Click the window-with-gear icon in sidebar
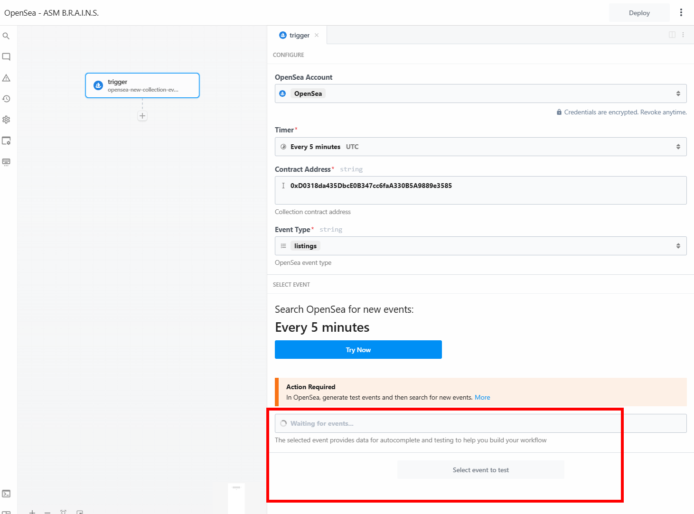 (x=6, y=141)
